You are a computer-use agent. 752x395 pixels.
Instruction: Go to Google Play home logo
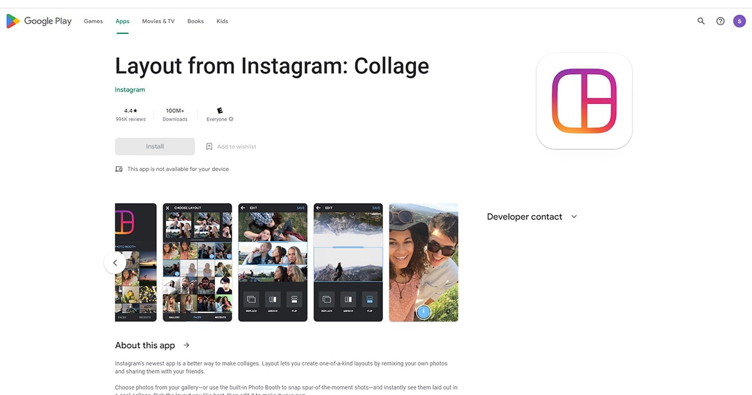[x=39, y=21]
